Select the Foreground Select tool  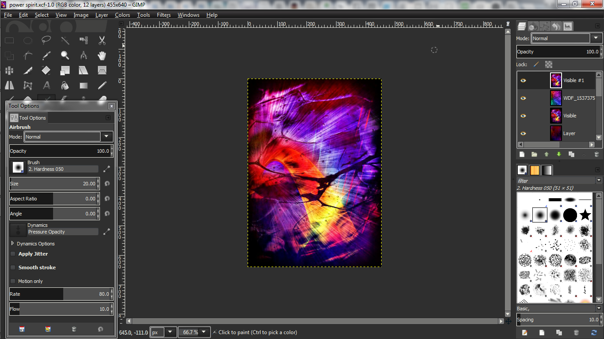click(x=9, y=55)
